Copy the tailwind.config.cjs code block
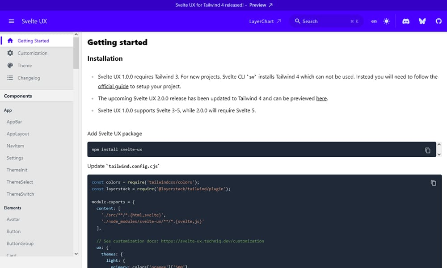The height and width of the screenshot is (268, 447). [x=433, y=183]
